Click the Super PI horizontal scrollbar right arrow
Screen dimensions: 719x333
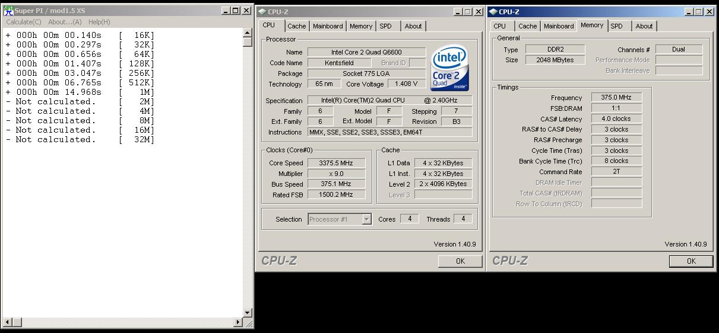[x=238, y=322]
